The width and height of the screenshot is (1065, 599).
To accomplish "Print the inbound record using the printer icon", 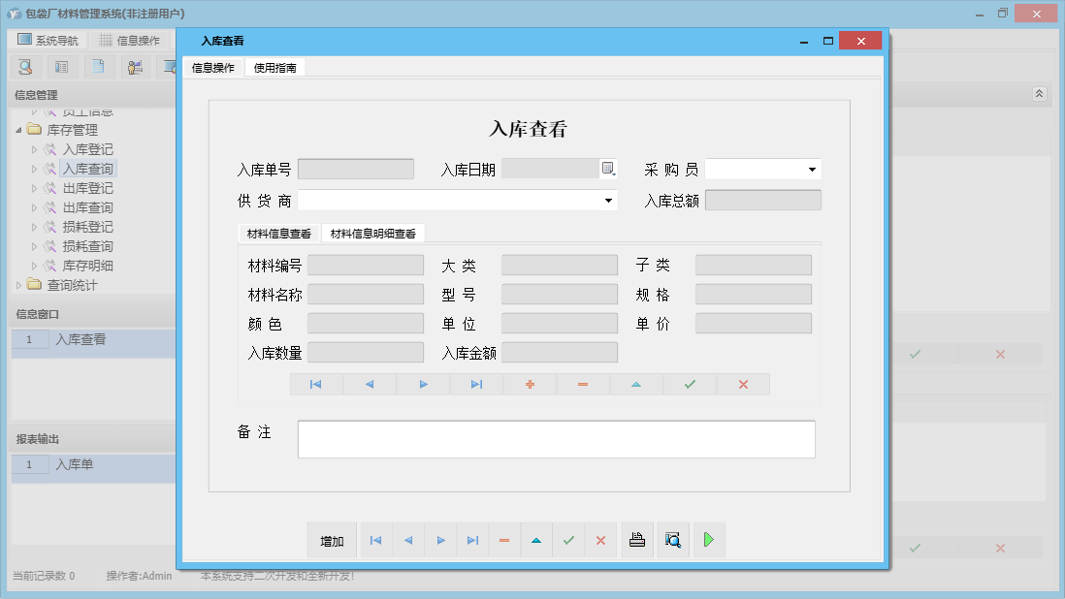I will tap(637, 540).
